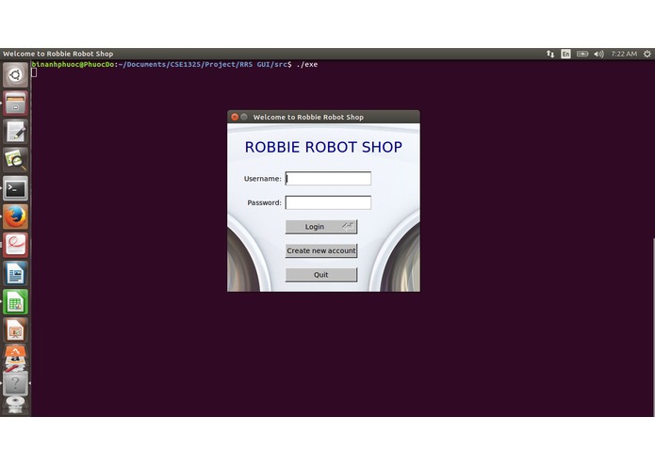655x465 pixels.
Task: Launch LibreOffice Impress from dock
Action: (15, 329)
